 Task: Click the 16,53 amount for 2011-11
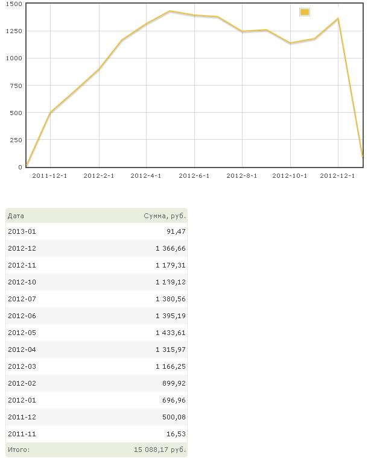pos(176,434)
